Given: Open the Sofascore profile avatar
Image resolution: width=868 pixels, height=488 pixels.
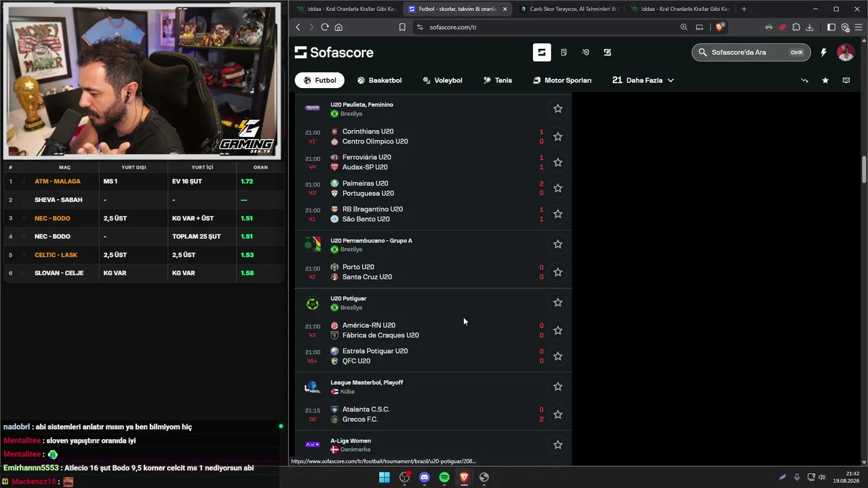Looking at the screenshot, I should (846, 52).
